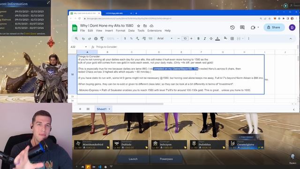Open the Format menu

click(120, 31)
